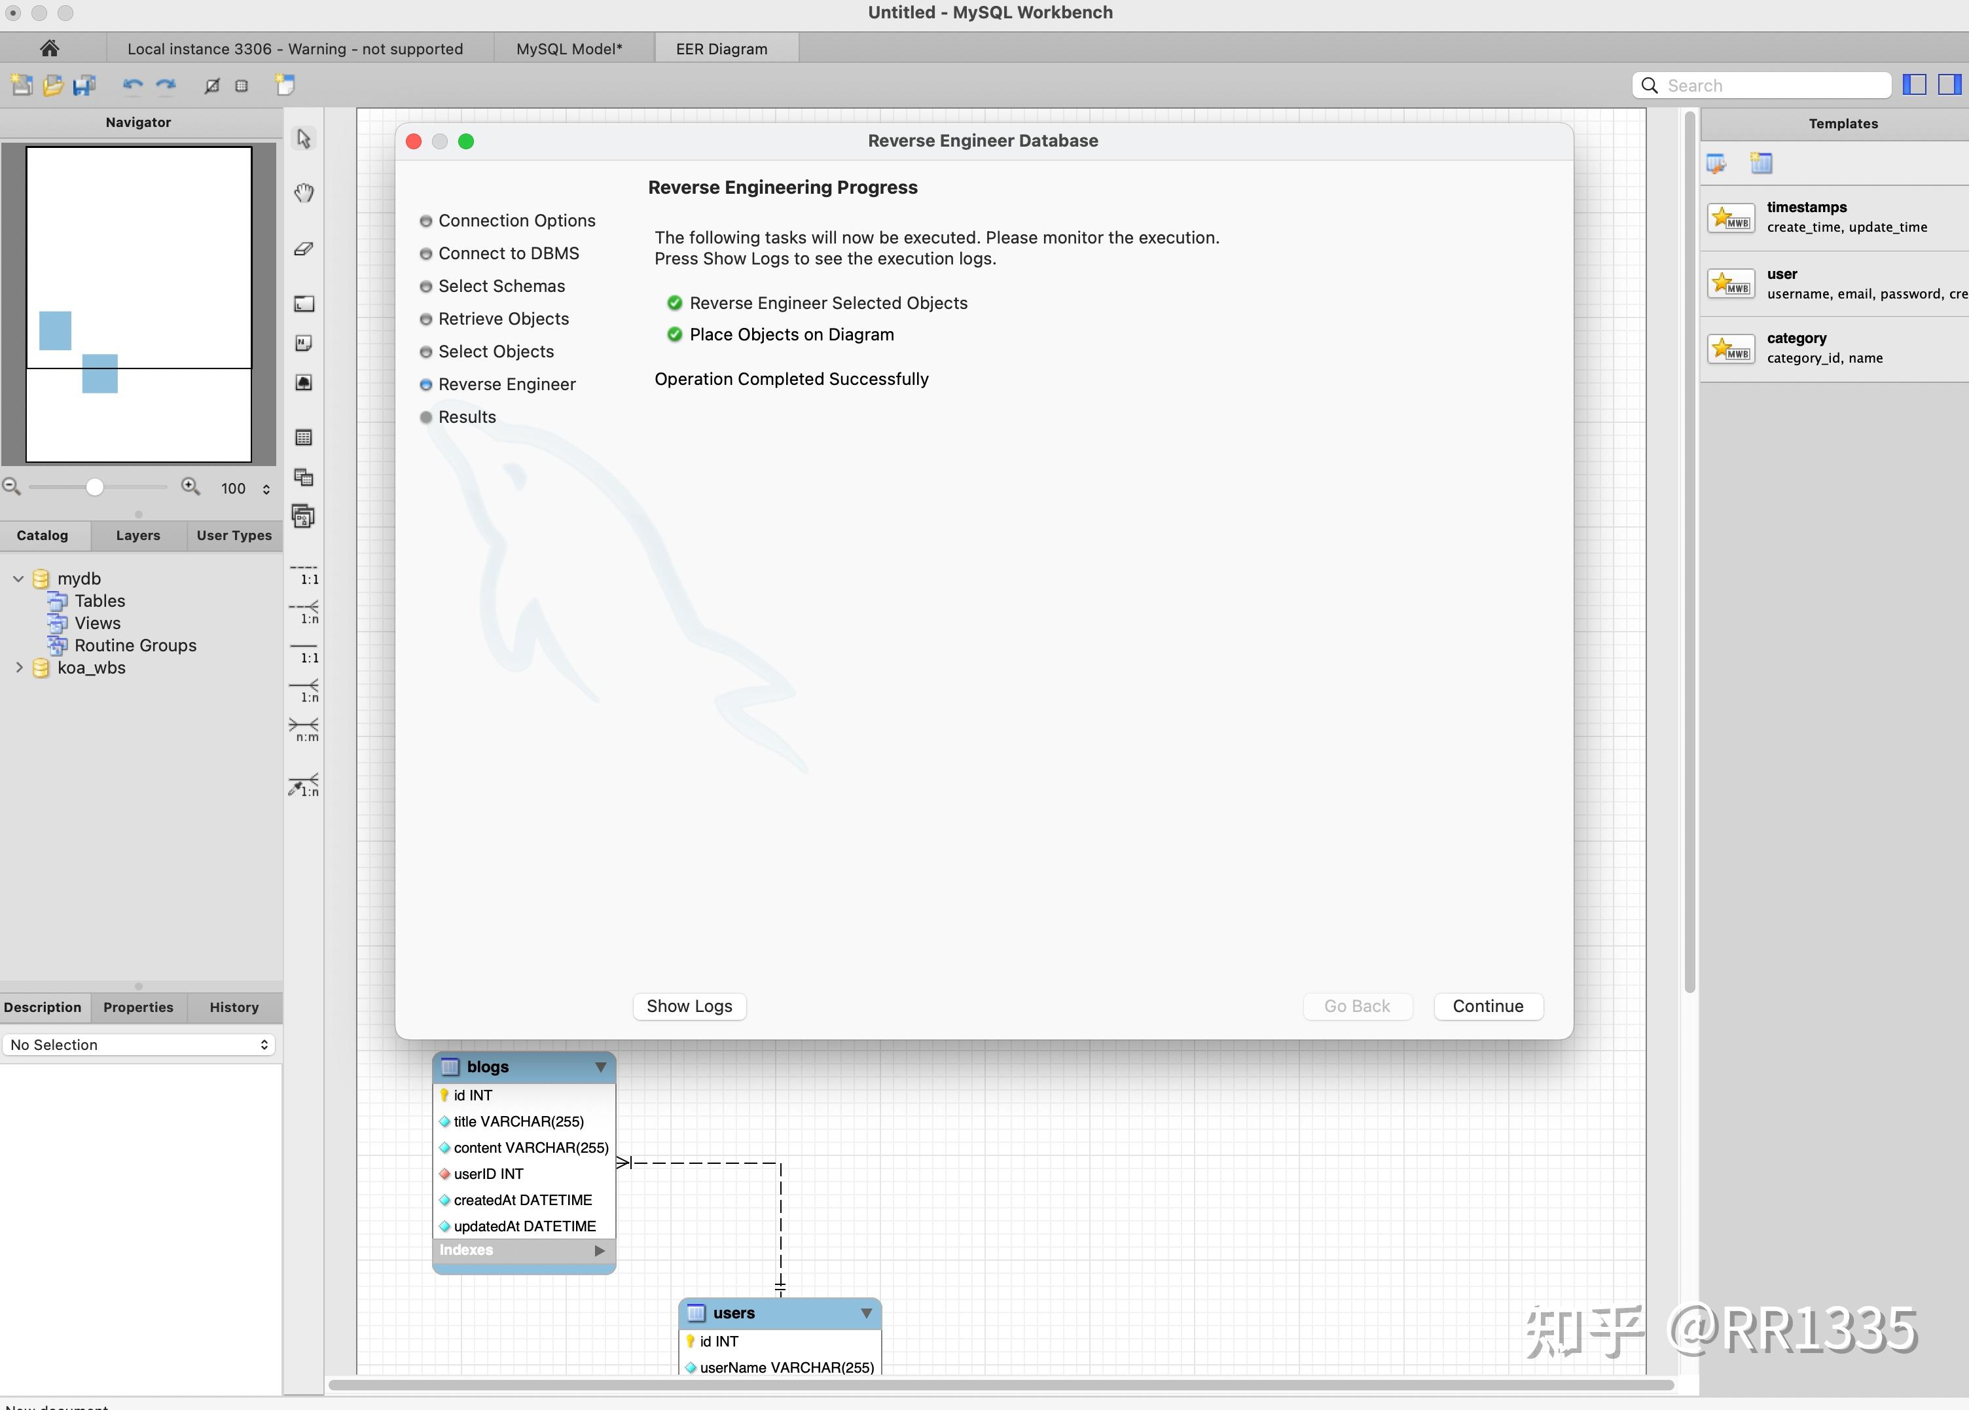Open the blogs table Indexes expander arrow
Image resolution: width=1969 pixels, height=1410 pixels.
(600, 1250)
